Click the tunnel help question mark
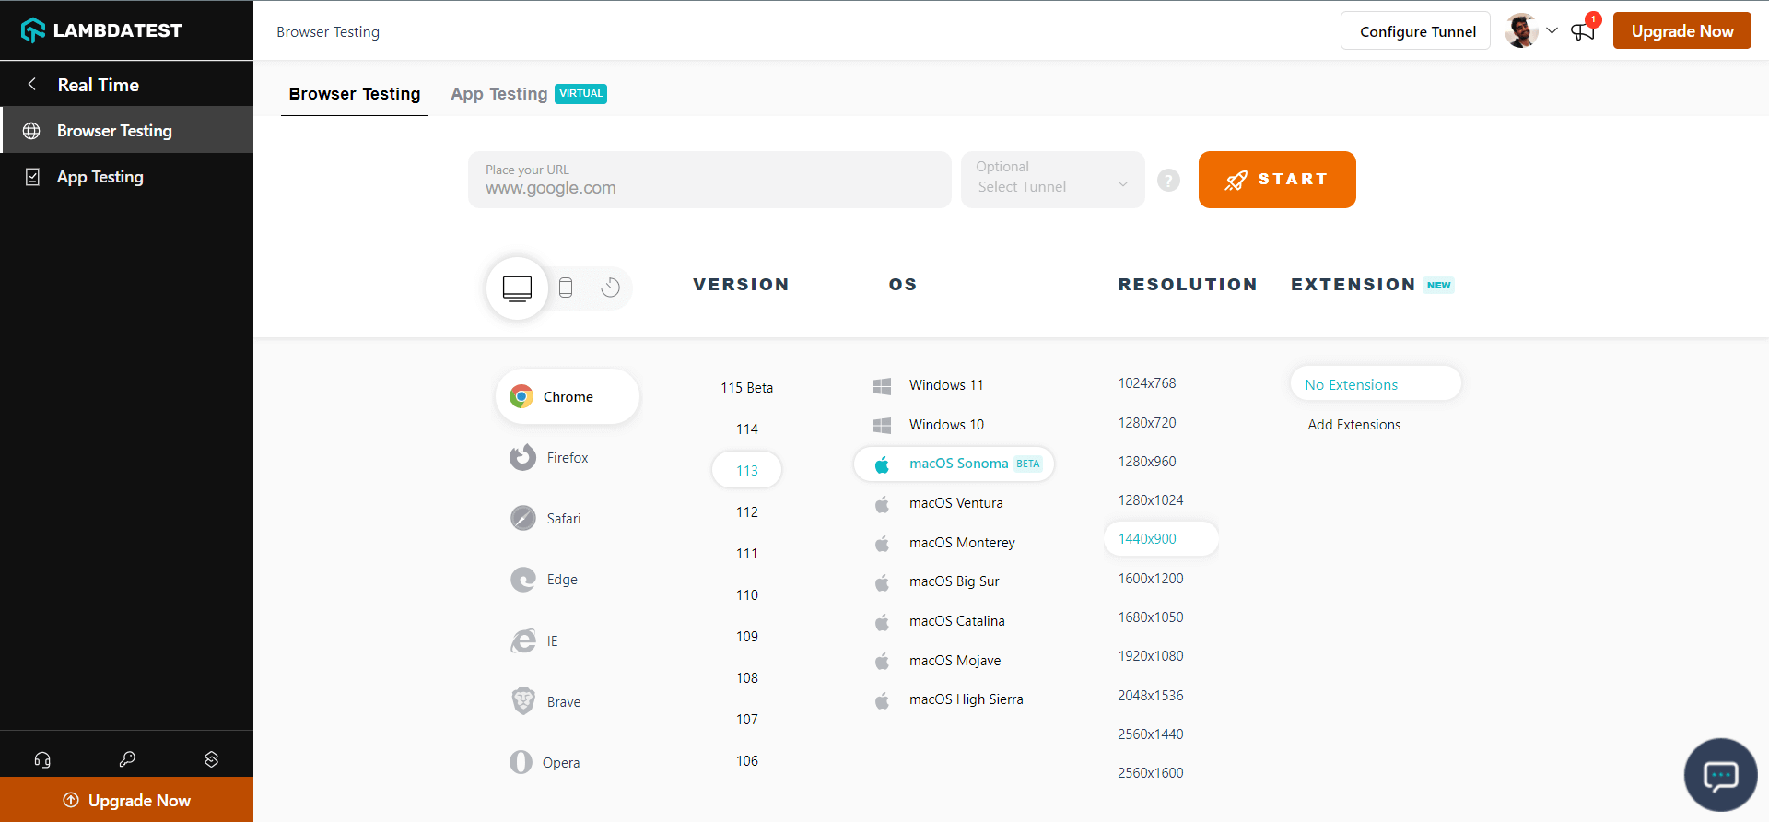The image size is (1769, 822). [x=1168, y=181]
